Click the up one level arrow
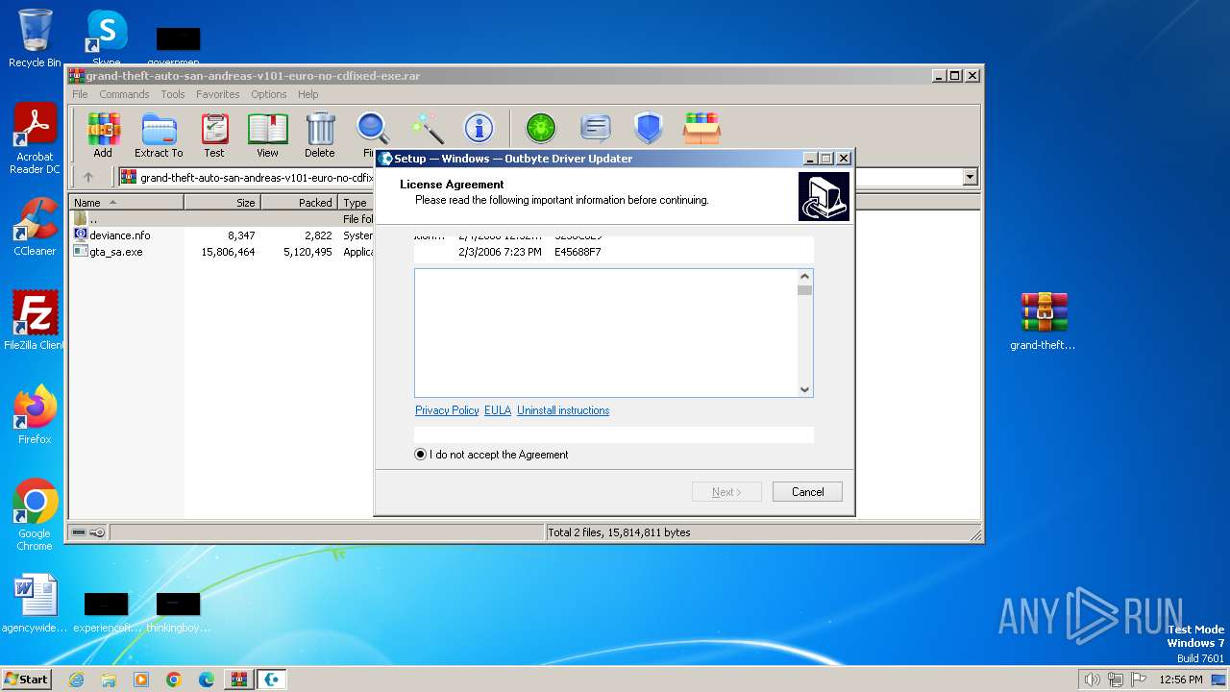1230x692 pixels. (88, 177)
